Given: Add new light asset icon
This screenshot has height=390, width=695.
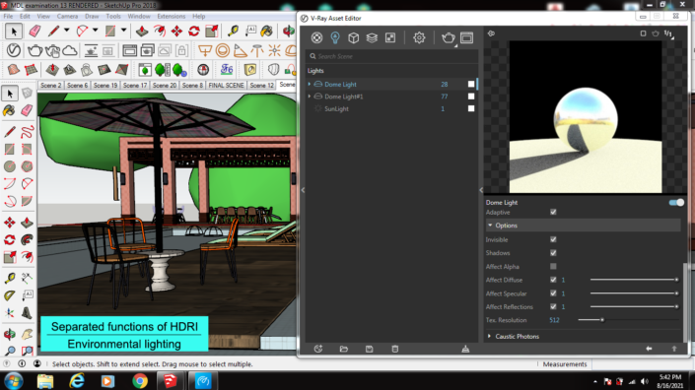Looking at the screenshot, I should (317, 349).
